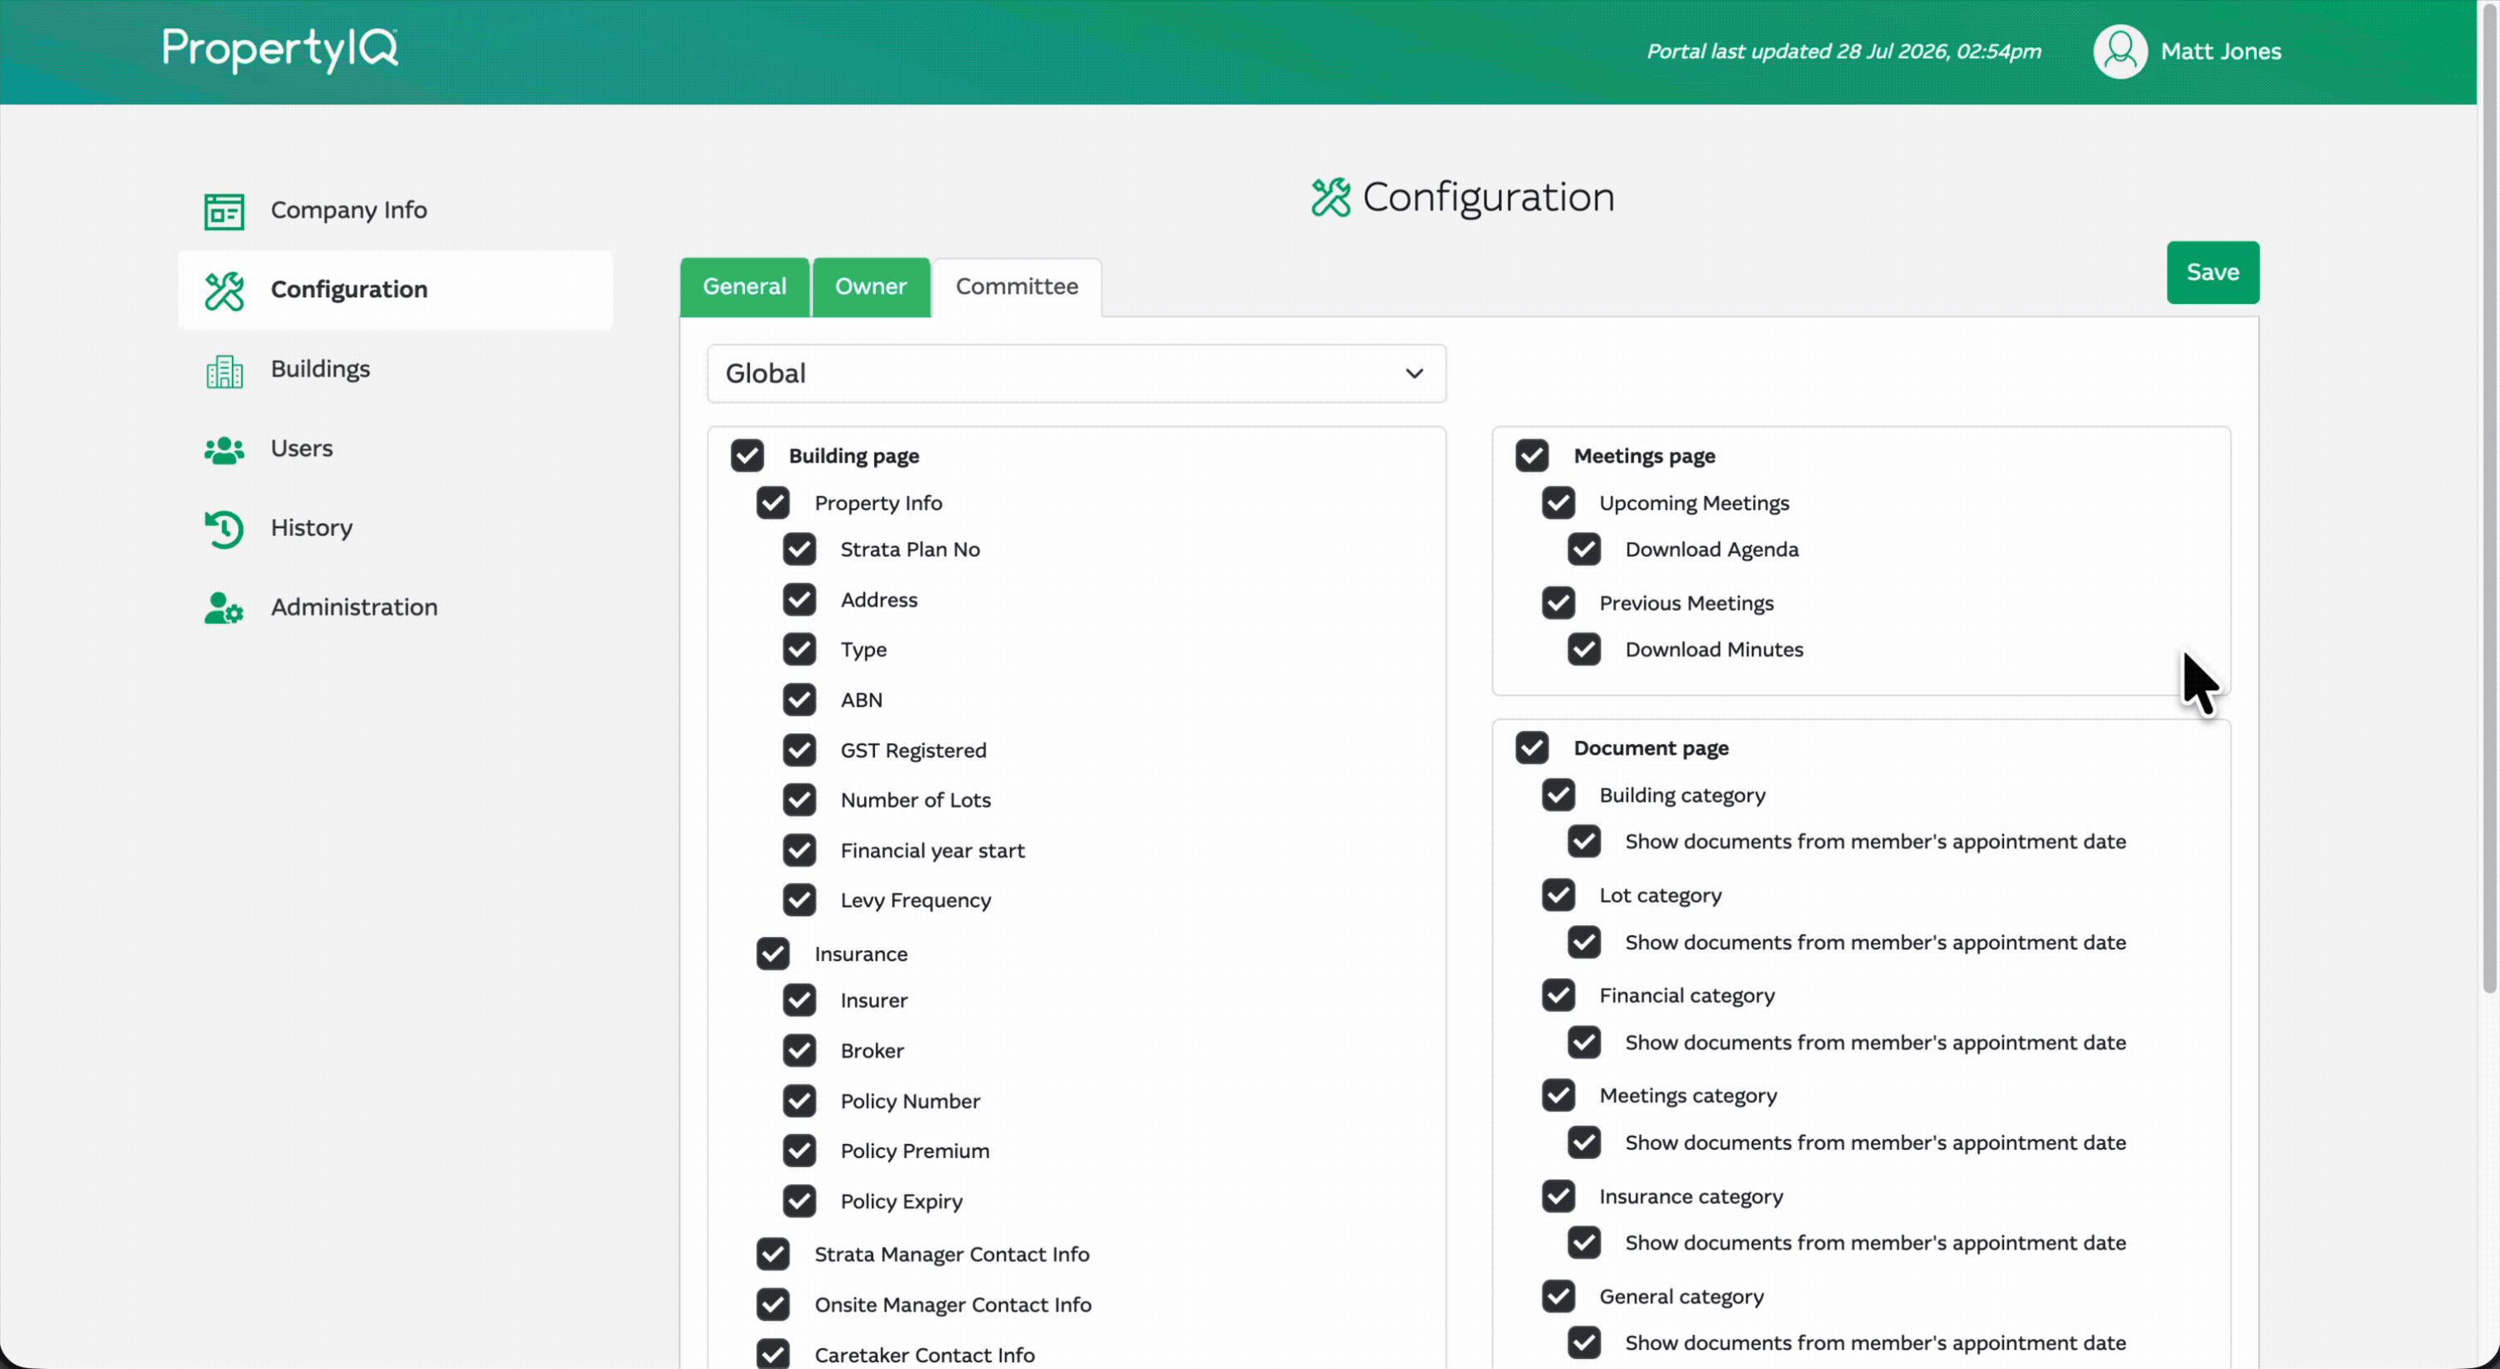
Task: Disable GST Registered checkbox
Action: (800, 751)
